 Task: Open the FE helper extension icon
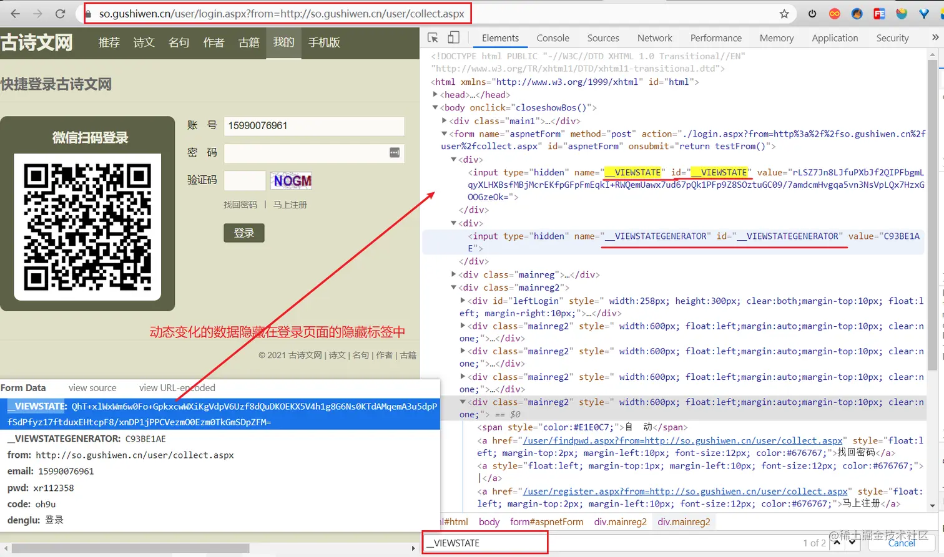point(879,14)
